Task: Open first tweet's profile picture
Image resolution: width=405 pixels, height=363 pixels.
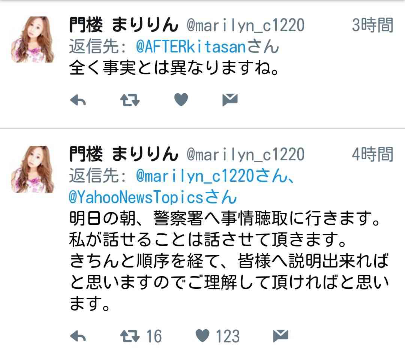Action: (33, 39)
